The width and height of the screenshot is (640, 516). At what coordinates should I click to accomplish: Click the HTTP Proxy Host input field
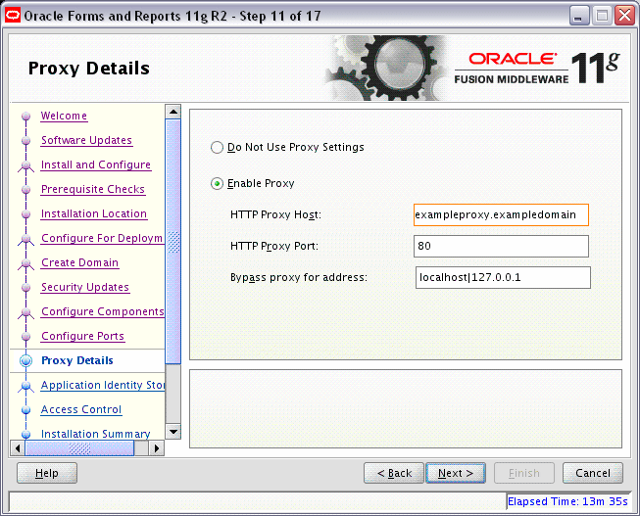coord(501,215)
